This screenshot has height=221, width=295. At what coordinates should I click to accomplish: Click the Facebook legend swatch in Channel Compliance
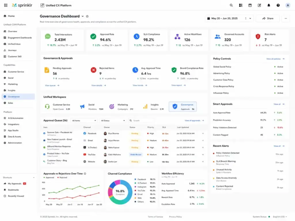pyautogui.click(x=135, y=179)
